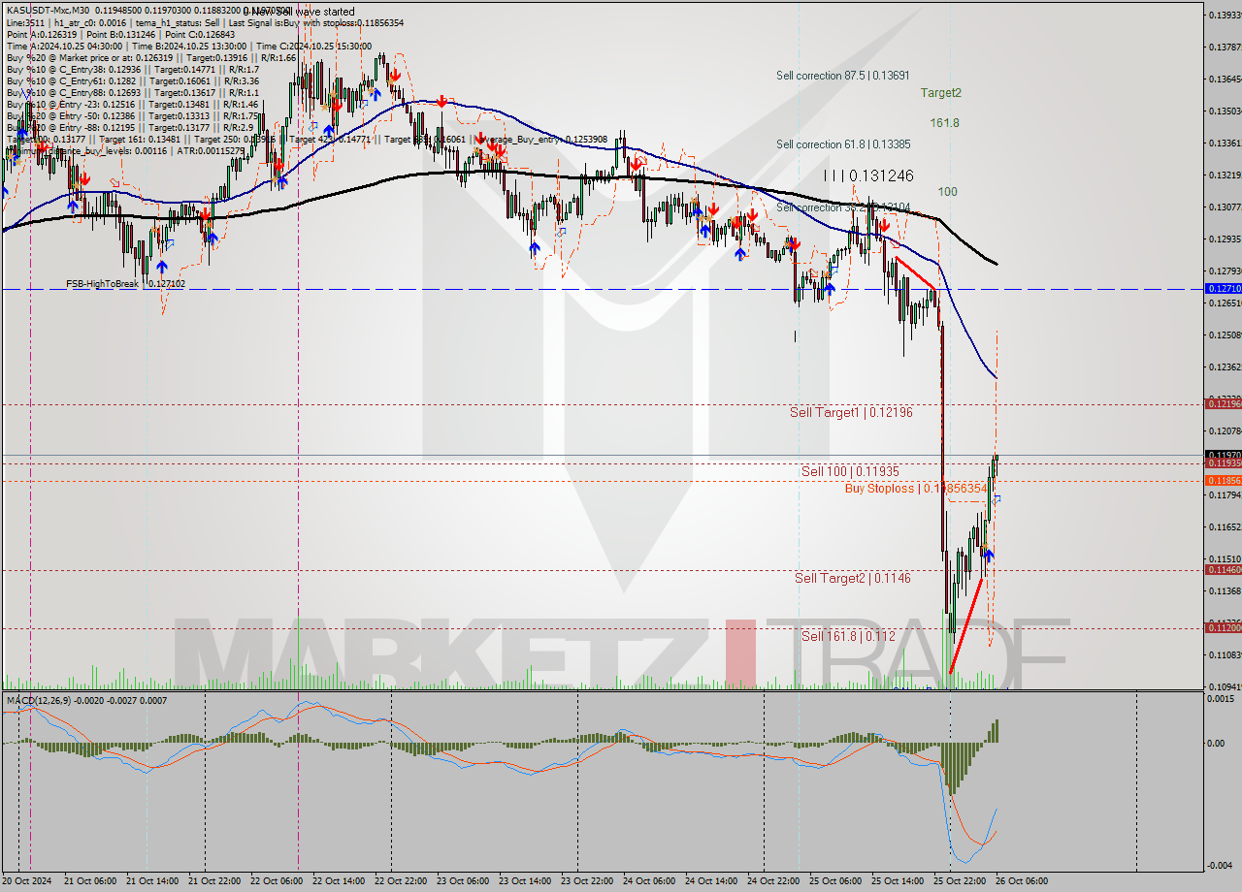The image size is (1242, 892).
Task: Click the 'Entry -88: 0.12195' line
Action: 130,127
